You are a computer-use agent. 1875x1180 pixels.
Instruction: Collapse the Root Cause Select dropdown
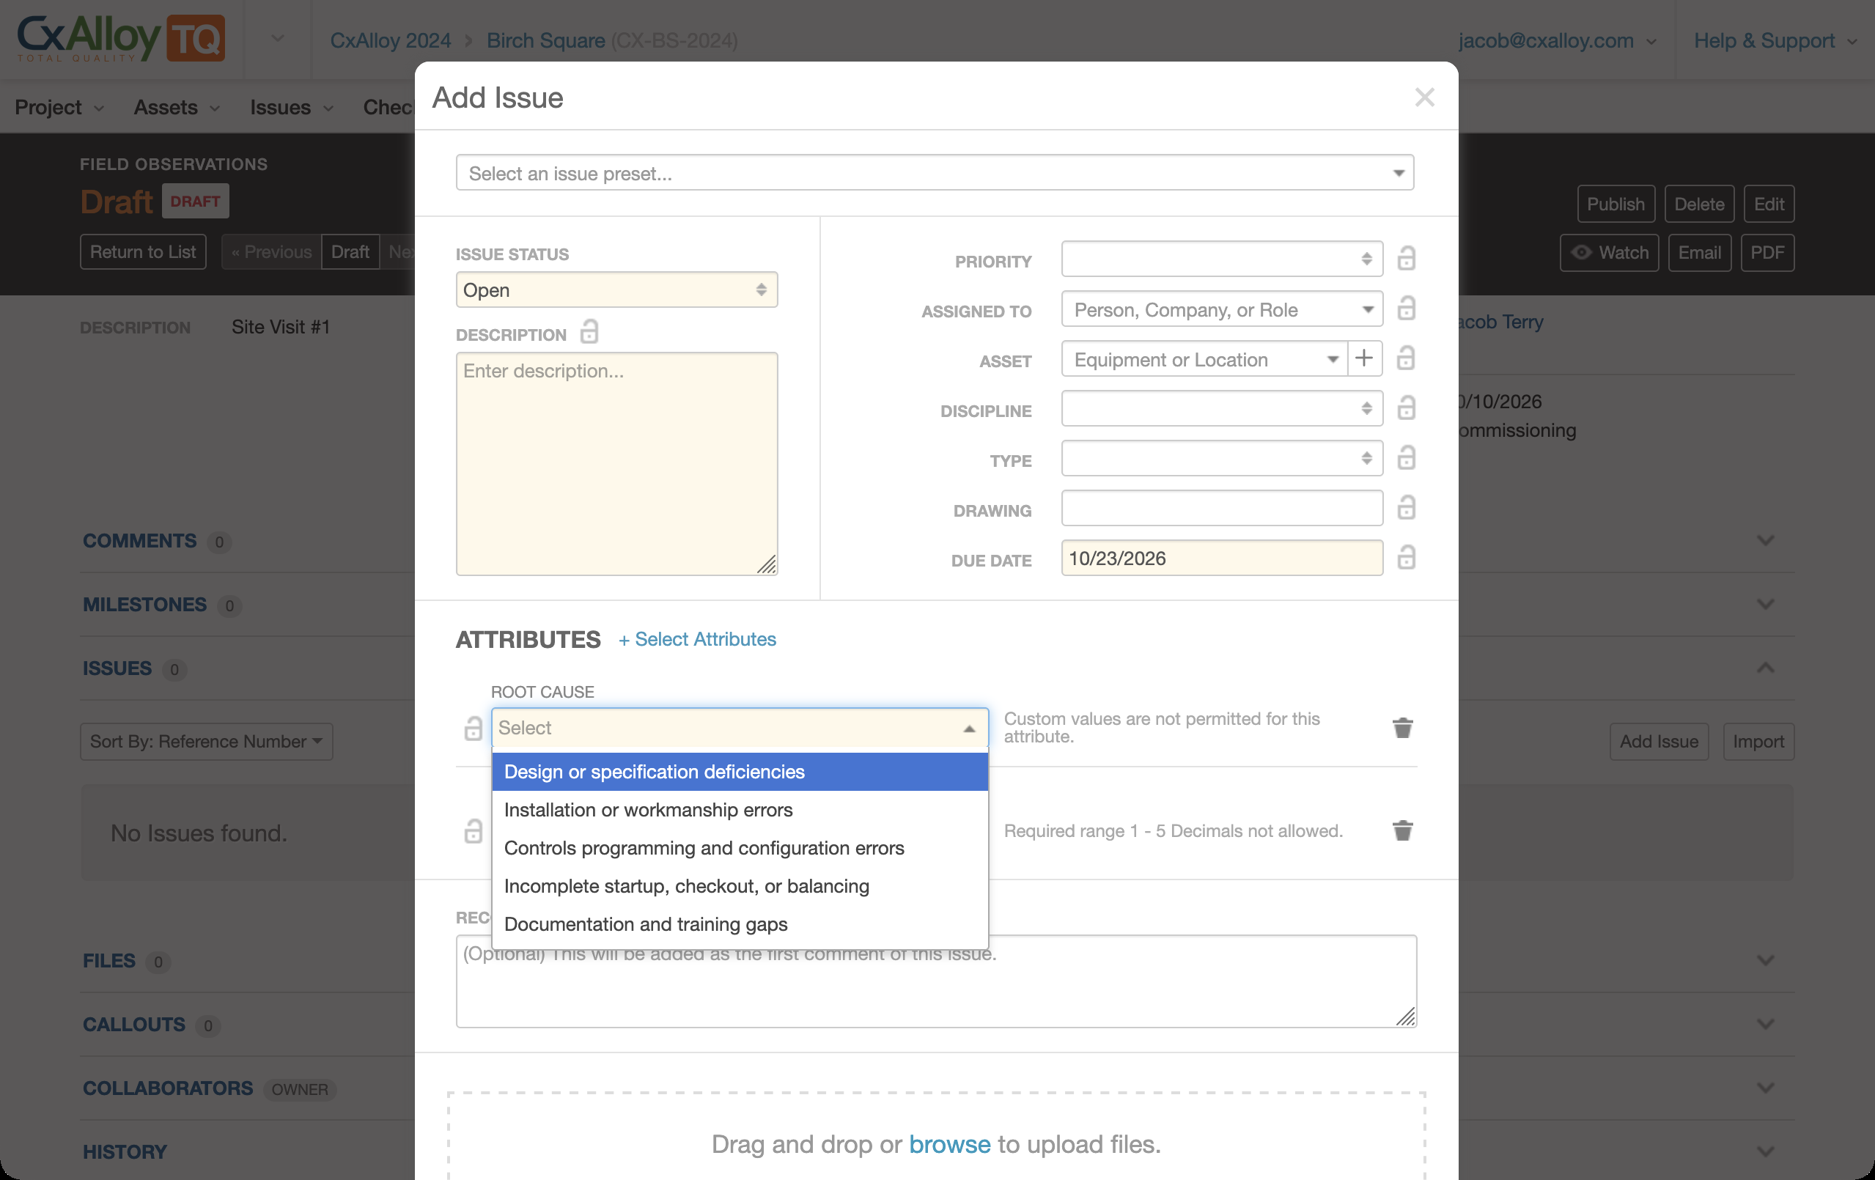pyautogui.click(x=740, y=728)
